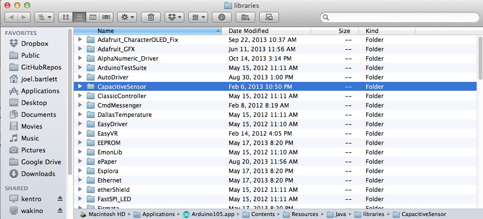
Task: Go to Contents in path bar
Action: pyautogui.click(x=258, y=214)
